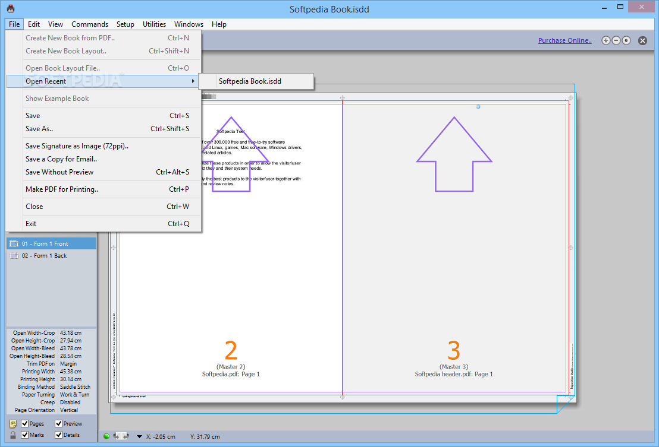Viewport: 659px width, 447px height.
Task: Select 01 - Form 1 Front in list
Action: (x=51, y=243)
